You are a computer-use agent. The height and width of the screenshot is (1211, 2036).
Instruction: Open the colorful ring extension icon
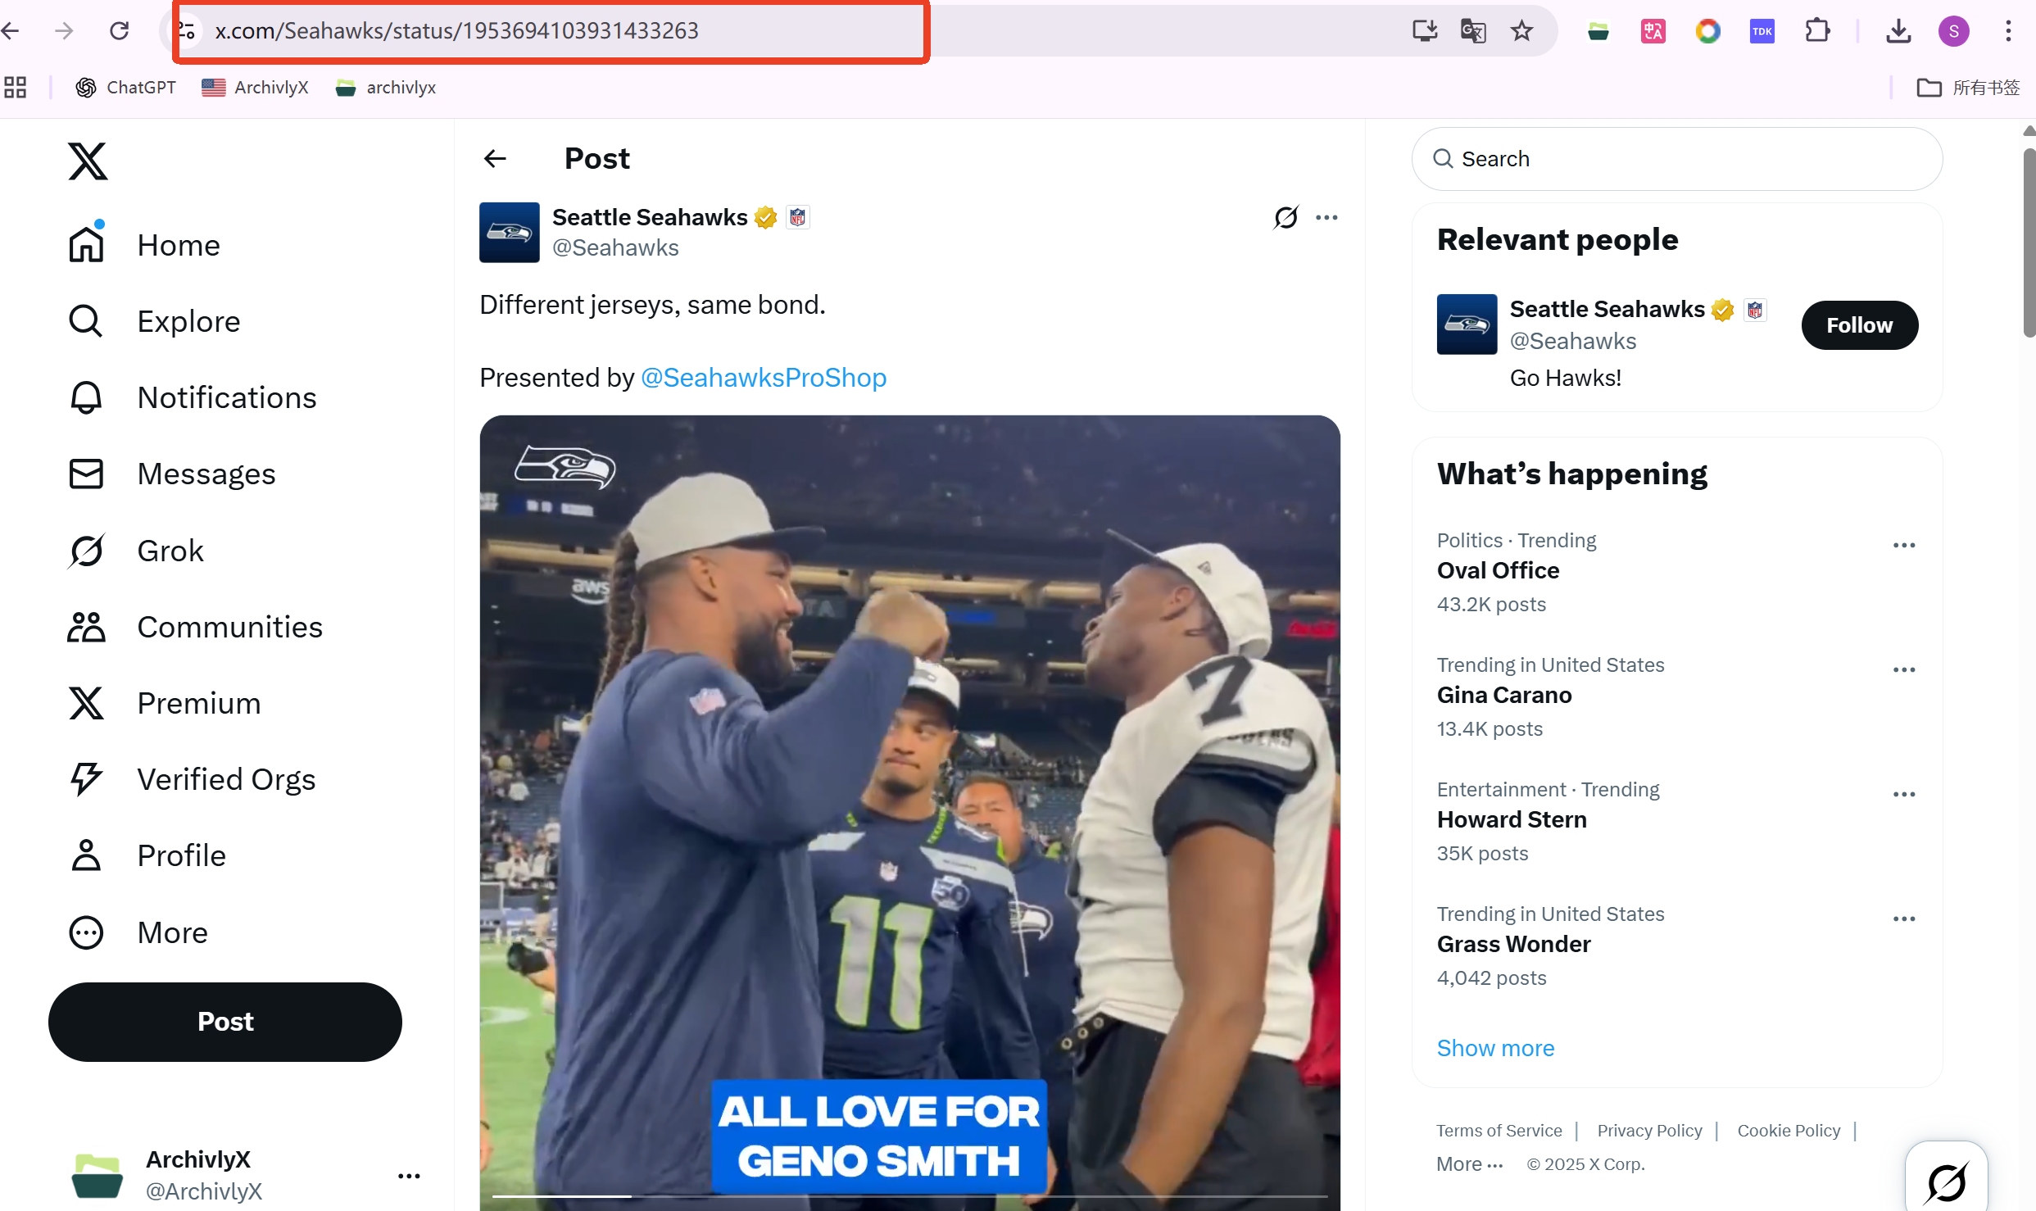[1707, 32]
